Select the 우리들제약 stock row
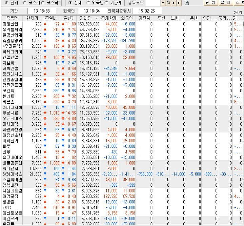 click(x=122, y=29)
